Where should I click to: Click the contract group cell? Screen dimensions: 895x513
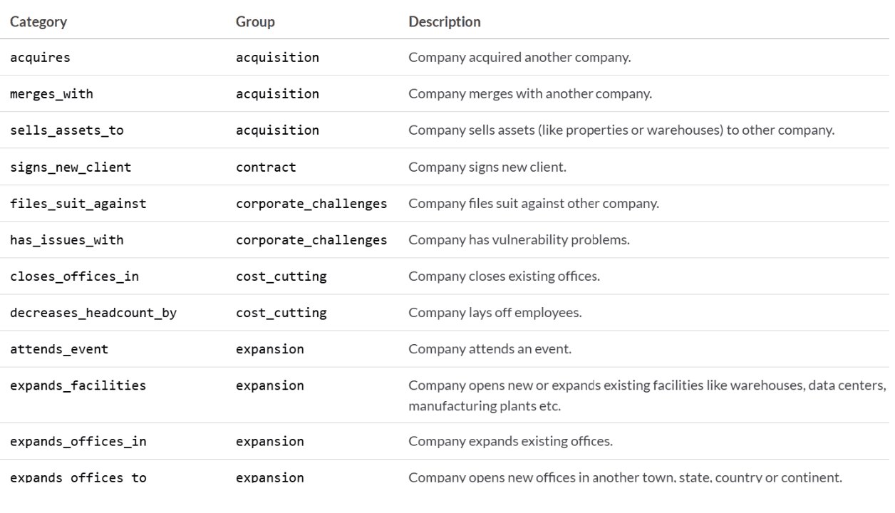(266, 167)
